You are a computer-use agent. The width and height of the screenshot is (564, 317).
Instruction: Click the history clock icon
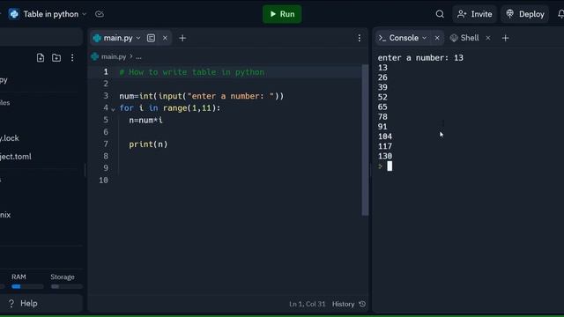(x=362, y=304)
